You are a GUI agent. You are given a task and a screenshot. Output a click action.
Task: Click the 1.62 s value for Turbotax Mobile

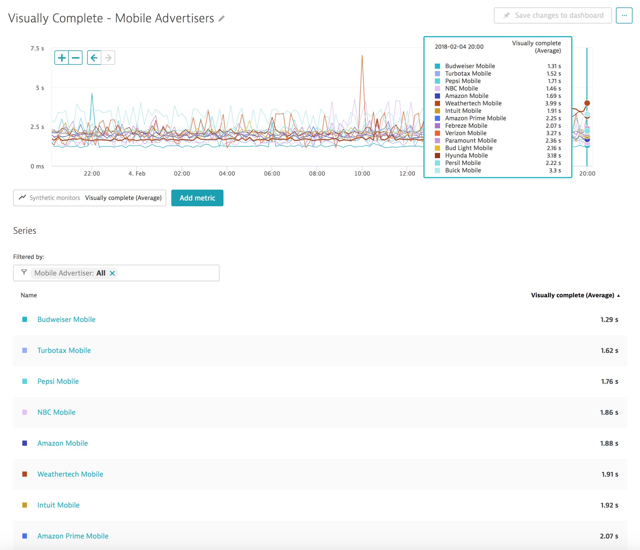(x=609, y=350)
